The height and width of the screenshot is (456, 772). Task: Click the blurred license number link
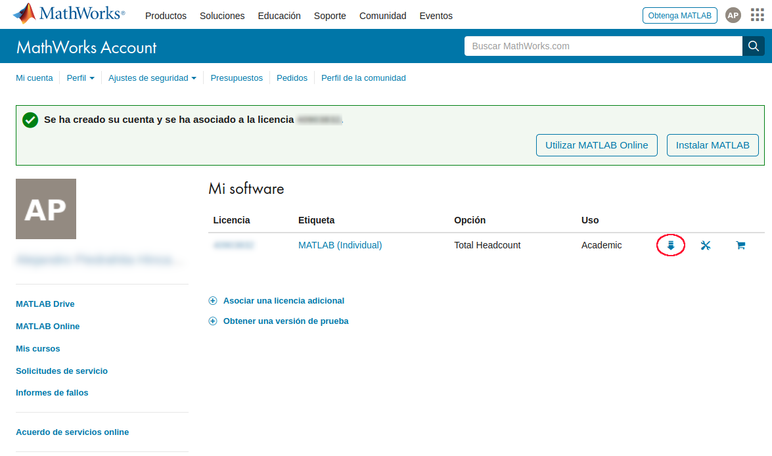233,245
